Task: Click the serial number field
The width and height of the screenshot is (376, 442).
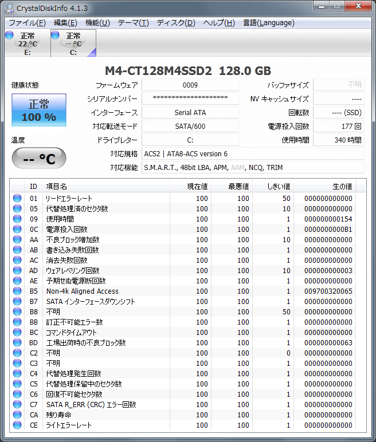Action: pyautogui.click(x=190, y=98)
